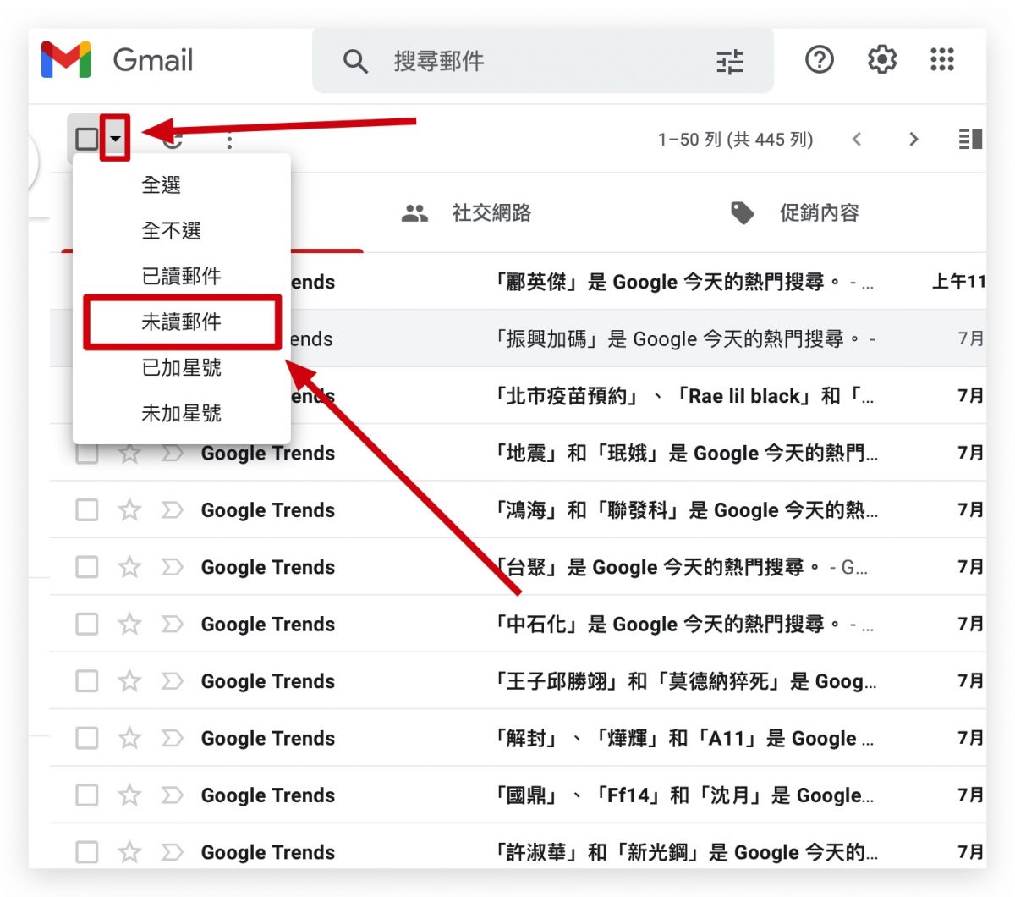Viewport: 1015px width, 897px height.
Task: Tick the select-all checkbox in toolbar
Action: tap(86, 138)
